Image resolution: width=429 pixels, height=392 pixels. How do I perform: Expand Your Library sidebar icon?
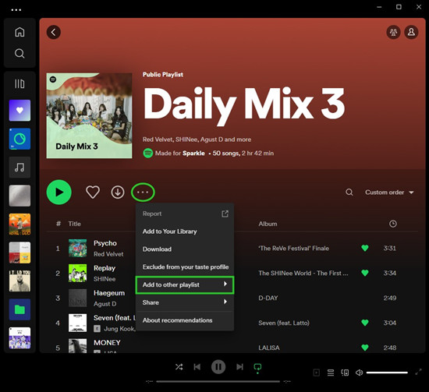tap(19, 83)
